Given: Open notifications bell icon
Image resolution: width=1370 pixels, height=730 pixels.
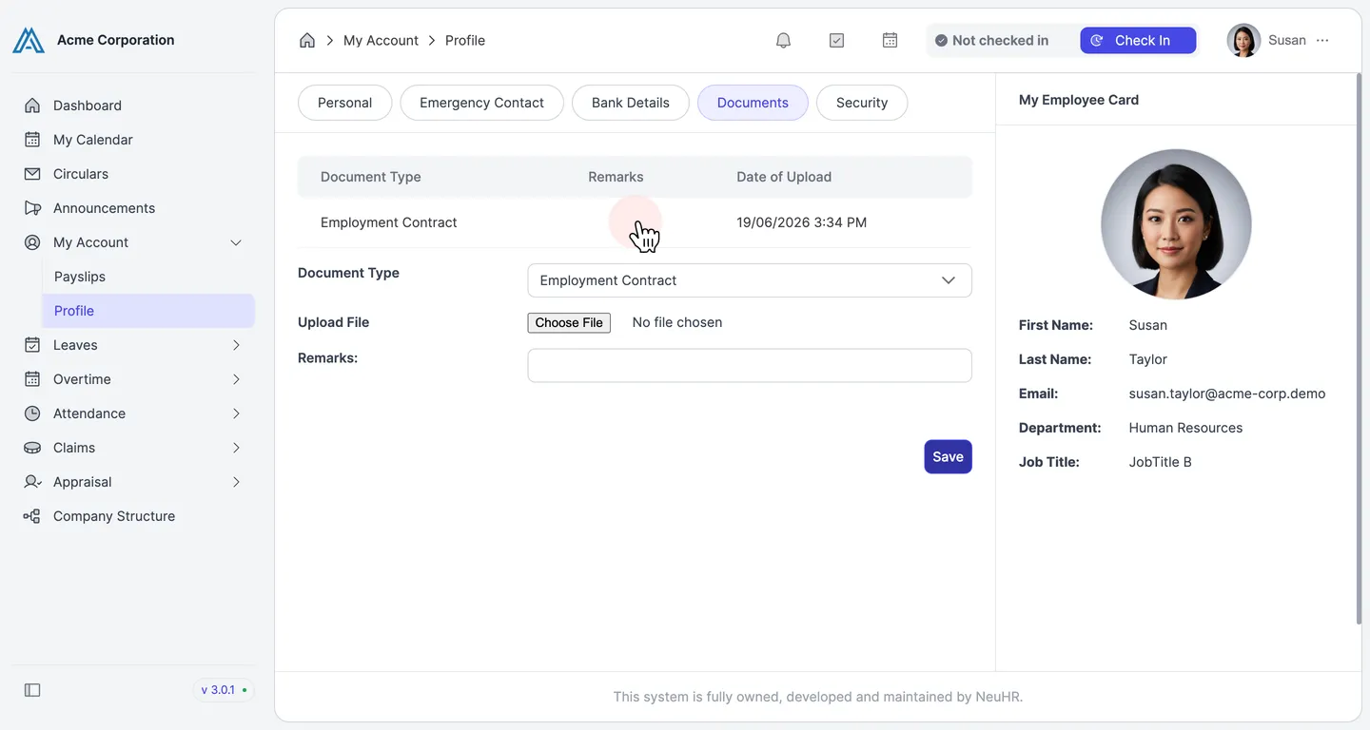Looking at the screenshot, I should (783, 40).
